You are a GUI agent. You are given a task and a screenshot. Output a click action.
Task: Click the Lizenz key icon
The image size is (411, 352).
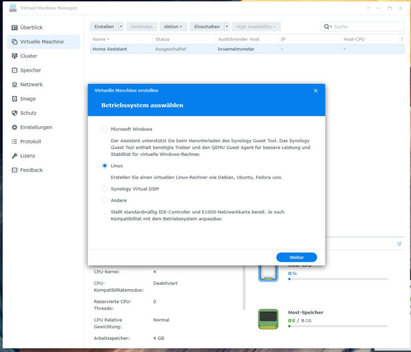tap(14, 156)
